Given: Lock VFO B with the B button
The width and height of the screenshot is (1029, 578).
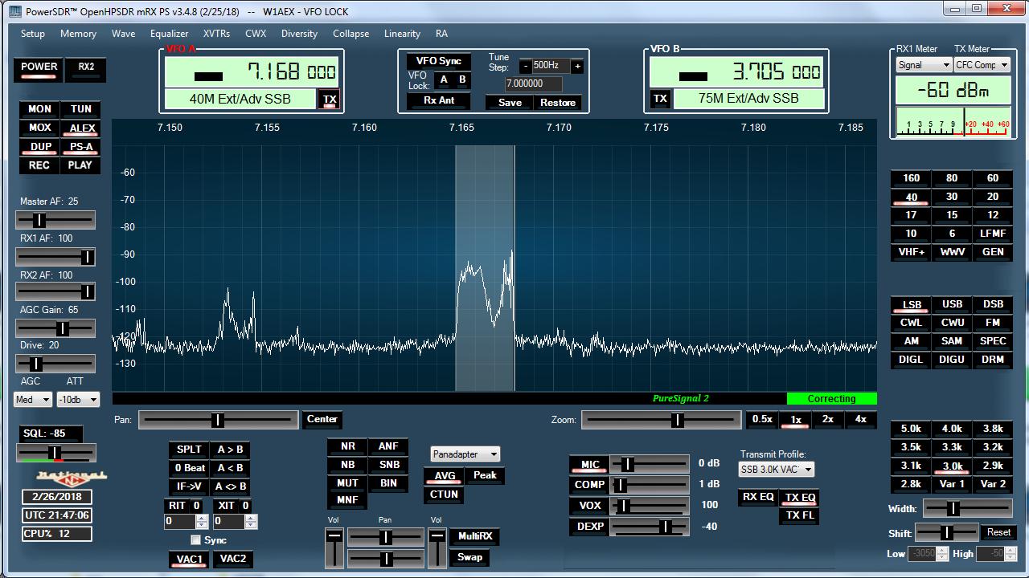Looking at the screenshot, I should tap(462, 79).
